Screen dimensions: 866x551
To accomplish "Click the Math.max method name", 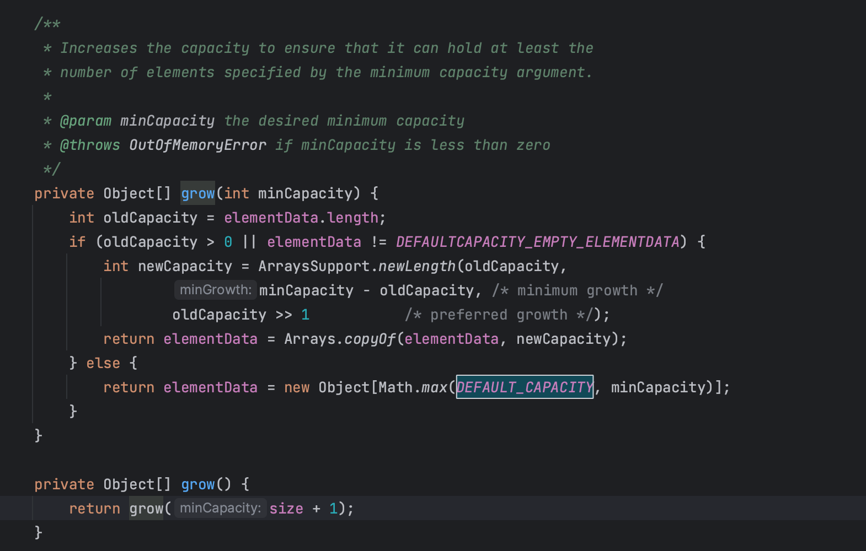I will [434, 387].
